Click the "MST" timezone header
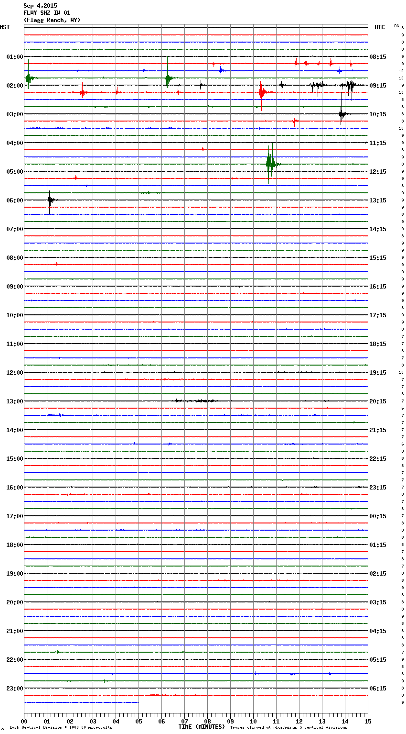406x734 pixels. 5,27
